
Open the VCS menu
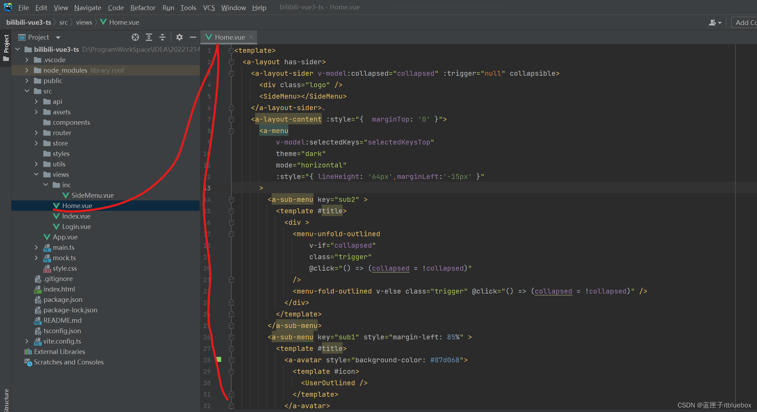[x=209, y=8]
